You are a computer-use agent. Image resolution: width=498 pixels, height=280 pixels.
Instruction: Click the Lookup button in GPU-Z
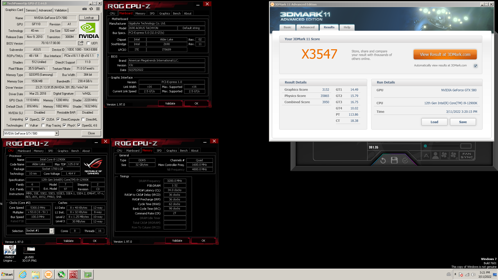pyautogui.click(x=89, y=18)
